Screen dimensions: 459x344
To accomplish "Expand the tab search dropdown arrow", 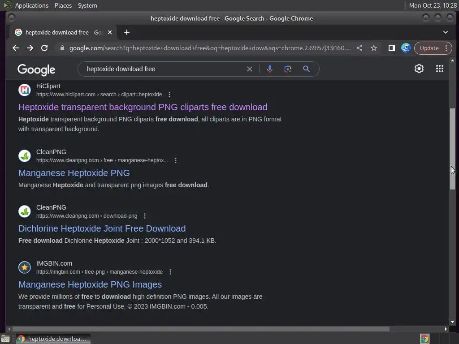I will (x=446, y=32).
